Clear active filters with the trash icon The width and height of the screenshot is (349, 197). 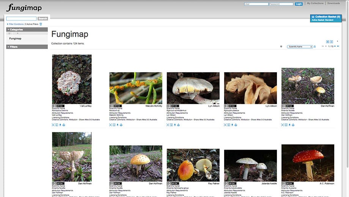(41, 24)
